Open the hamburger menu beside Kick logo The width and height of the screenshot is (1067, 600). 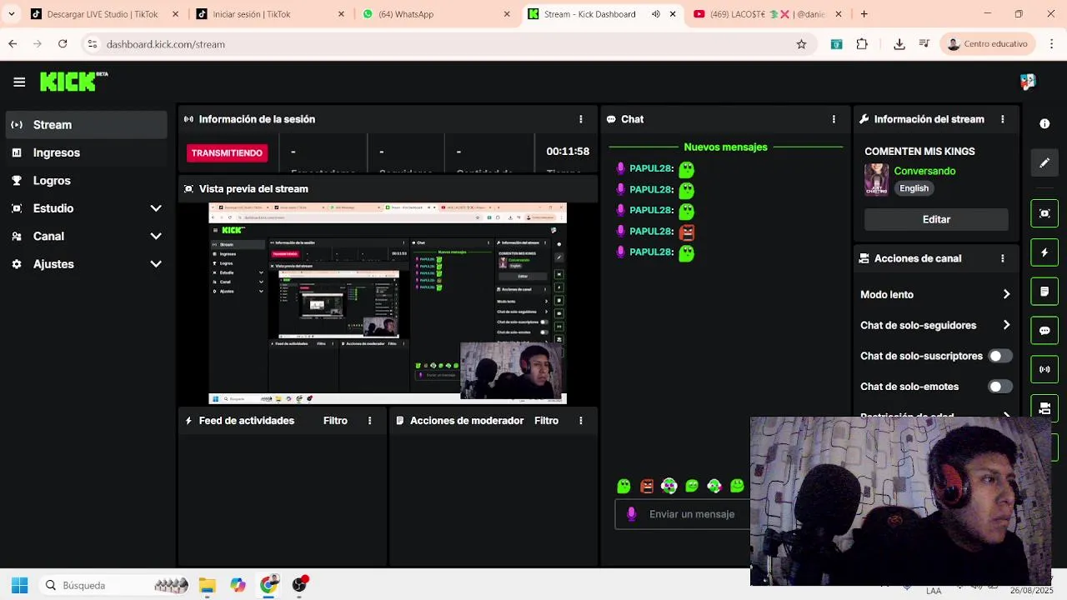[19, 82]
